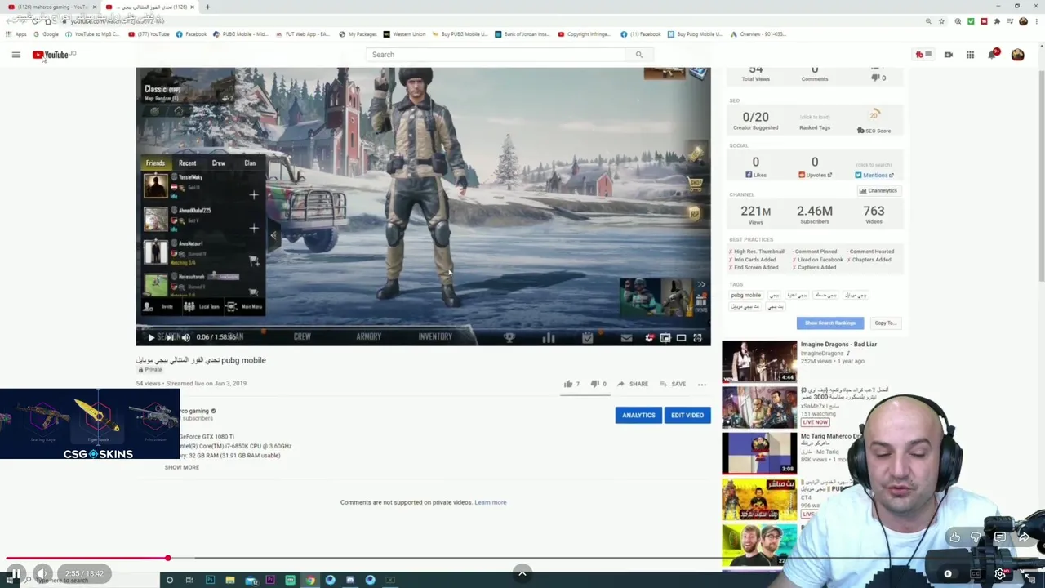Pause the outer video playback

tap(15, 574)
